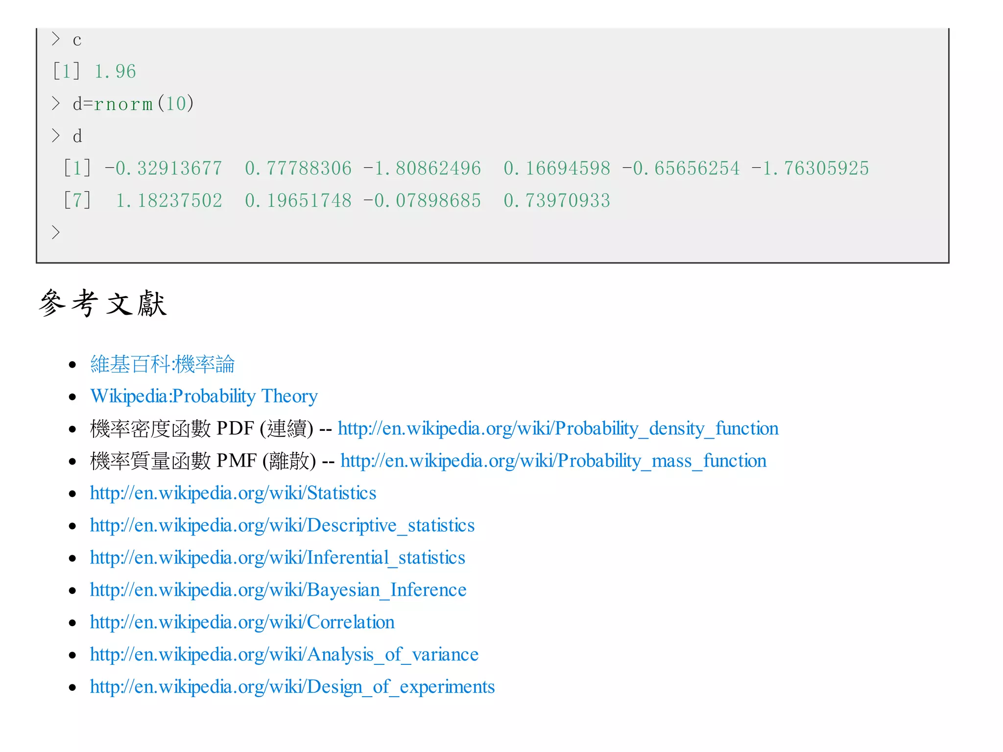The image size is (1003, 752).
Task: Open the Inferential_statistics link
Action: pyautogui.click(x=277, y=558)
